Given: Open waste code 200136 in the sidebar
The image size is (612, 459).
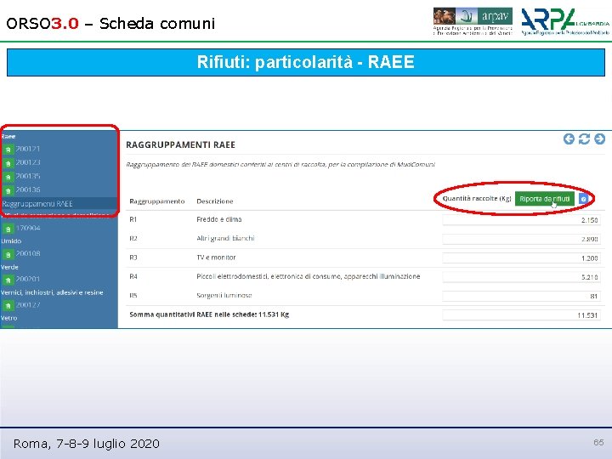Looking at the screenshot, I should pos(28,190).
